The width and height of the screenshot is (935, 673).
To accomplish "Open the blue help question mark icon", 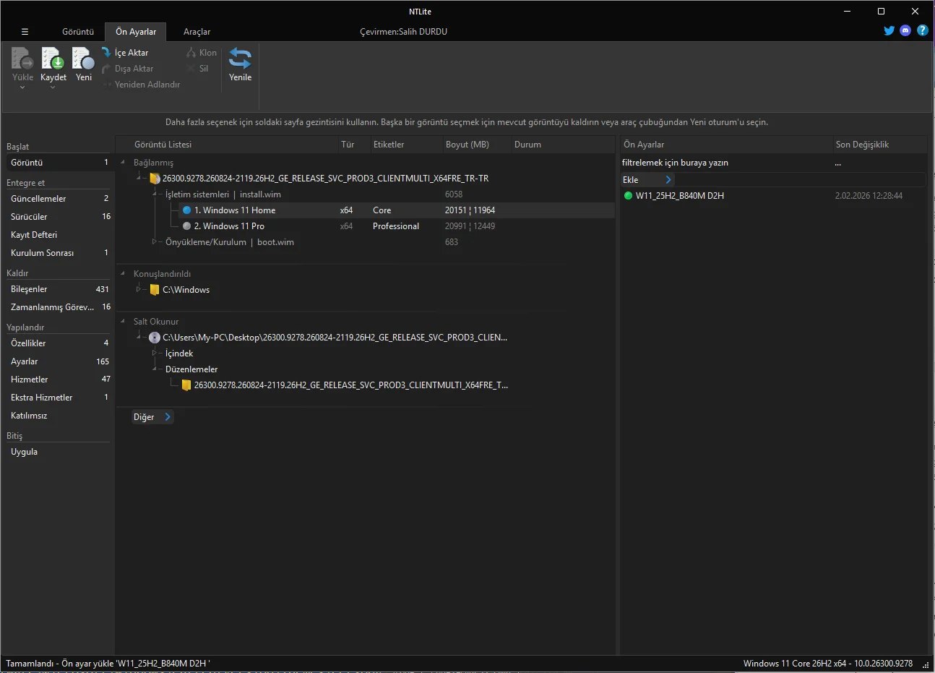I will (x=922, y=30).
